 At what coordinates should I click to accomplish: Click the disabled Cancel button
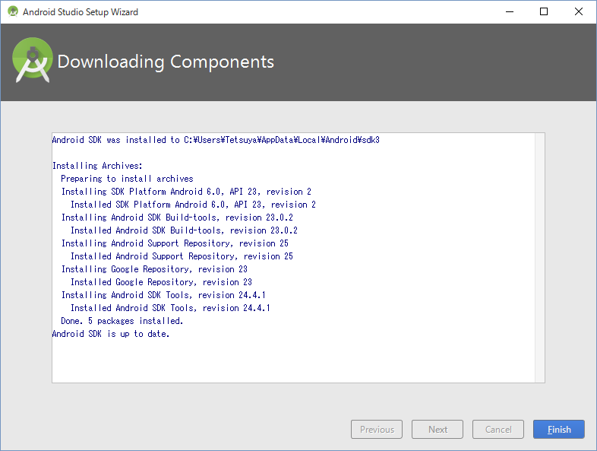click(x=498, y=429)
